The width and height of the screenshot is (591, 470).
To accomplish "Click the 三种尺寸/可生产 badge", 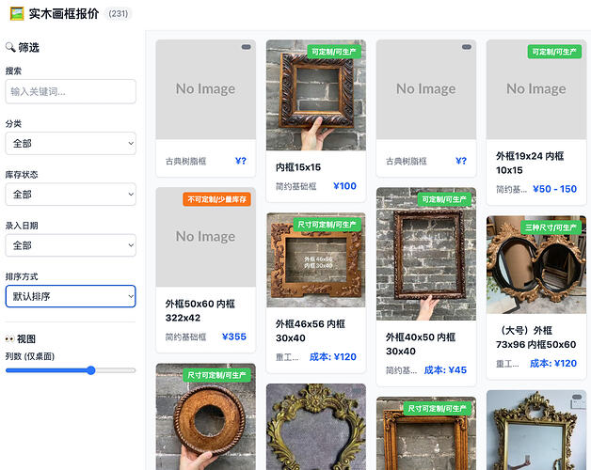I will (x=551, y=227).
